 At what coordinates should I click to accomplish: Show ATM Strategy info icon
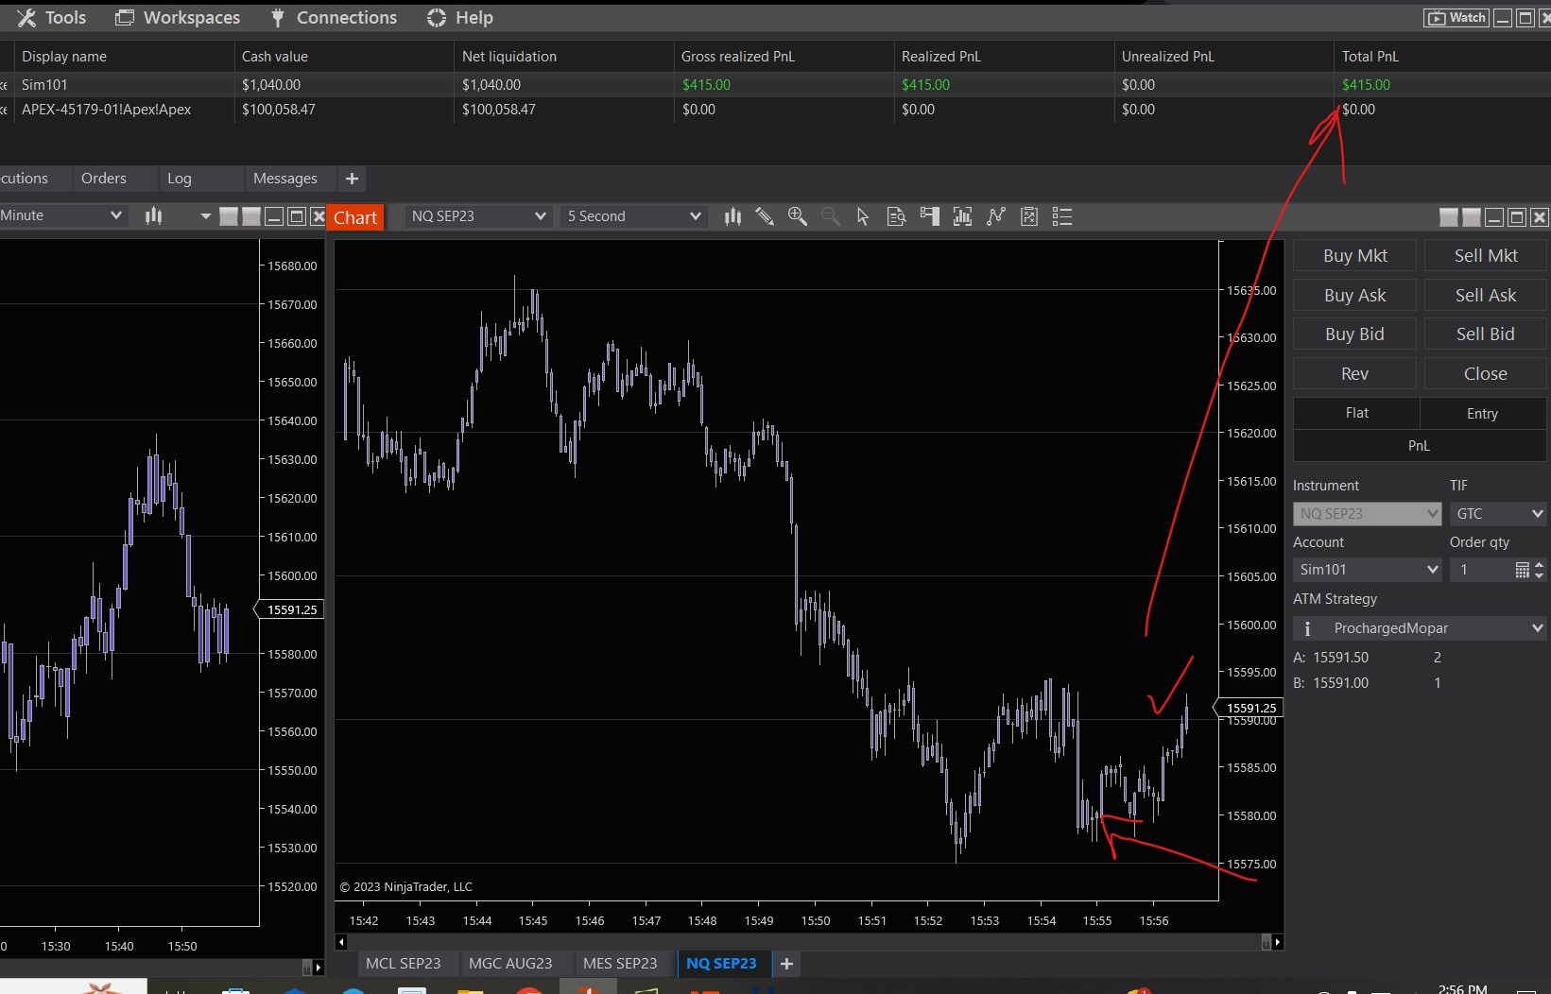[1307, 628]
